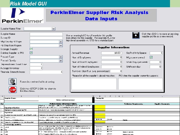Click the Risk Model GUI title text
Image resolution: width=180 pixels, height=135 pixels.
[28, 4]
